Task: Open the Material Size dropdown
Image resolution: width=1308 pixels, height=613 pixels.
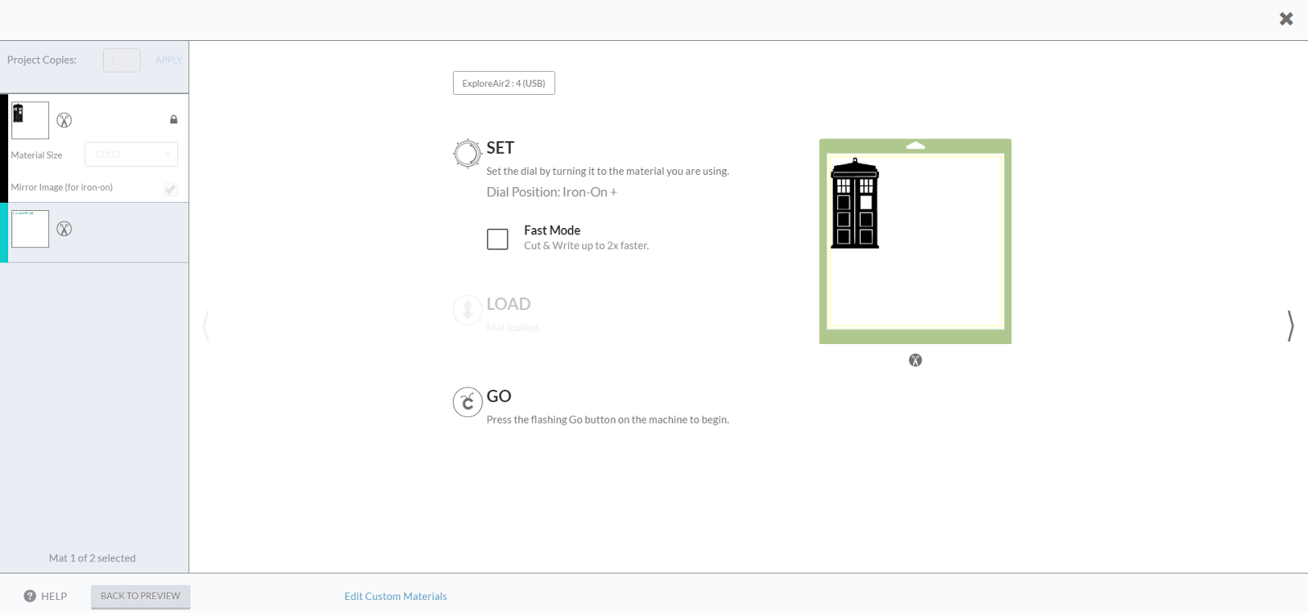Action: point(131,154)
